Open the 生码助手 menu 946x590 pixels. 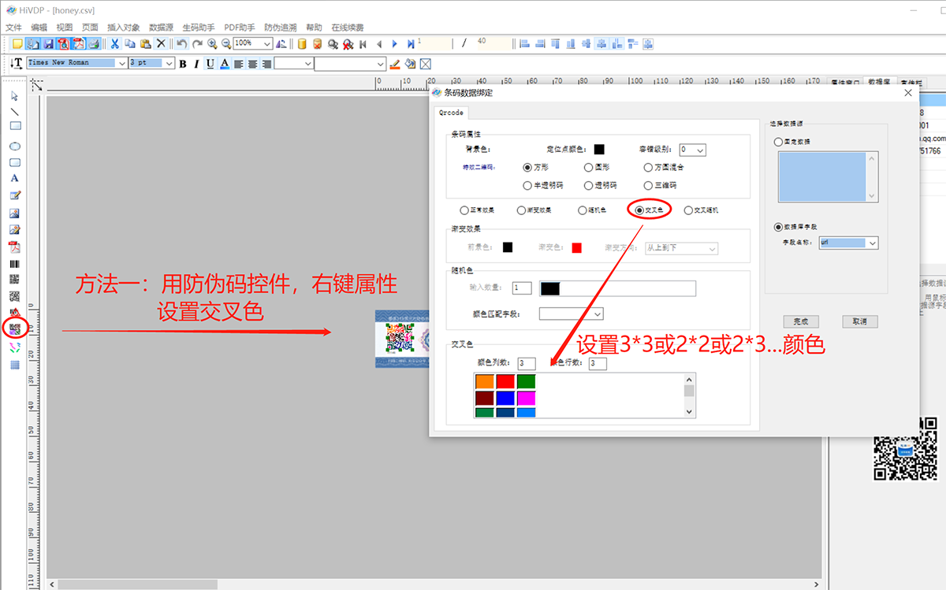pos(198,28)
